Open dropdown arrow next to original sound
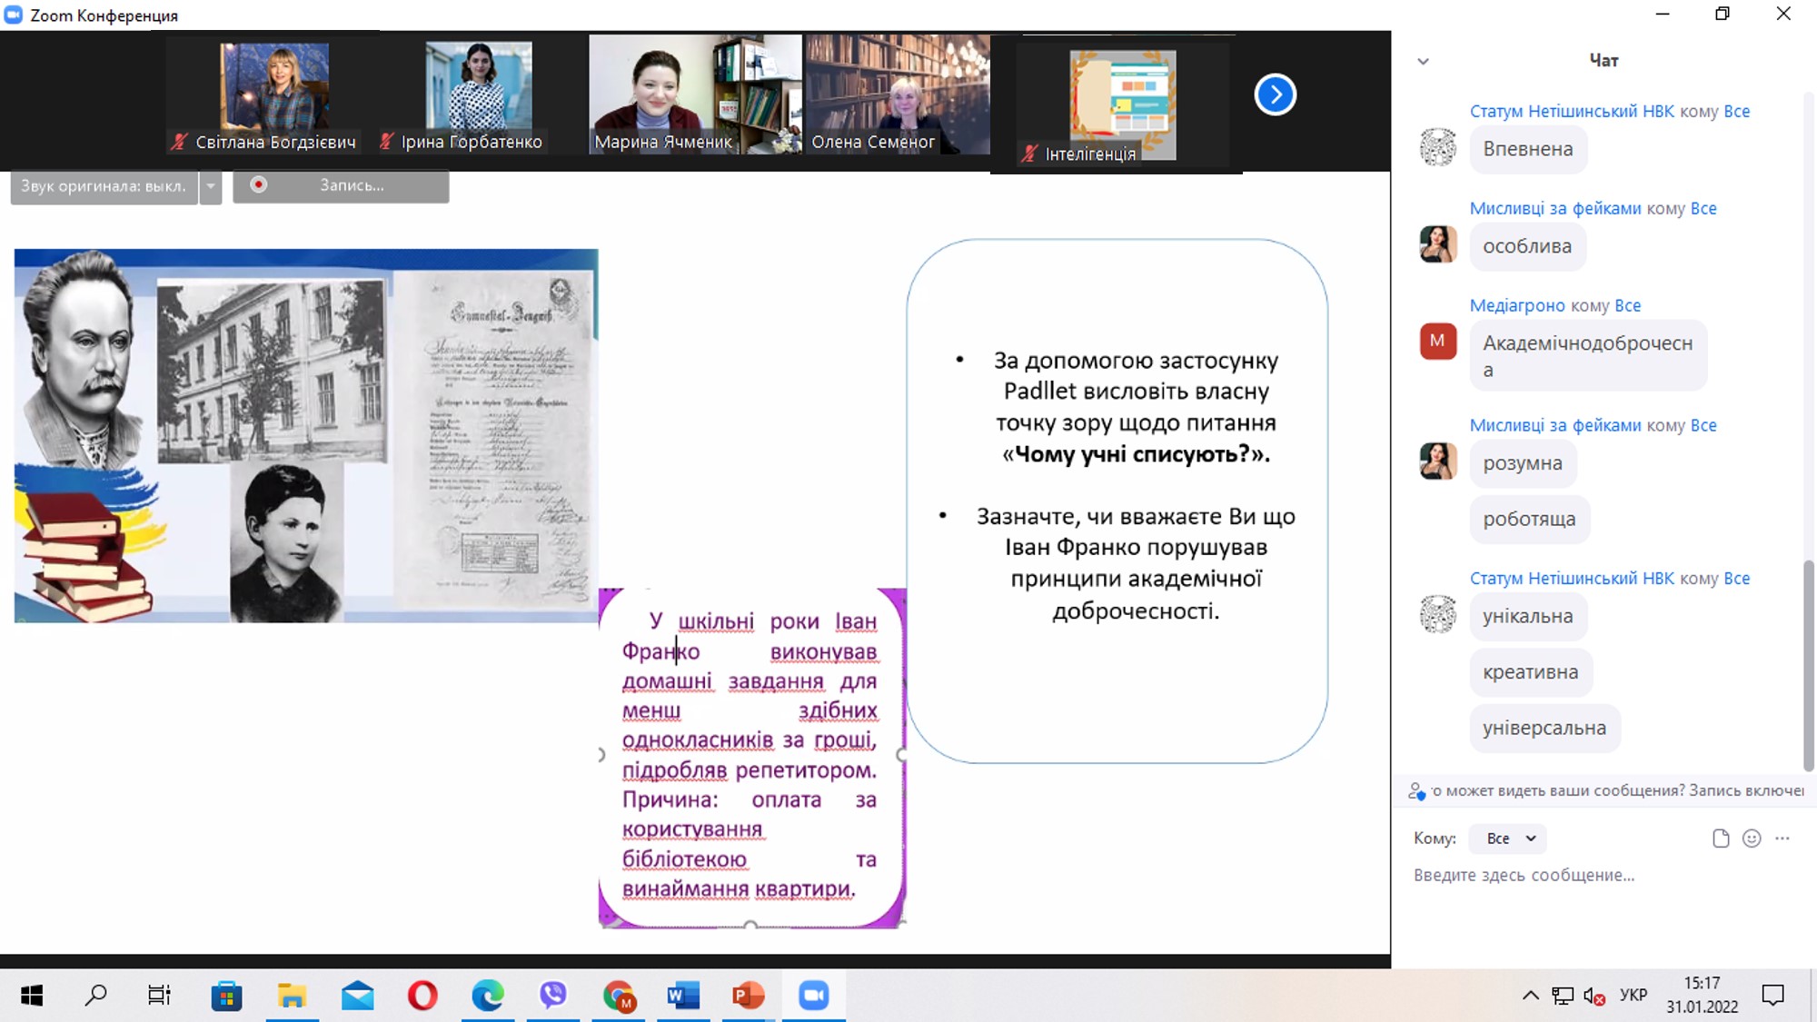Image resolution: width=1817 pixels, height=1022 pixels. pos(211,186)
